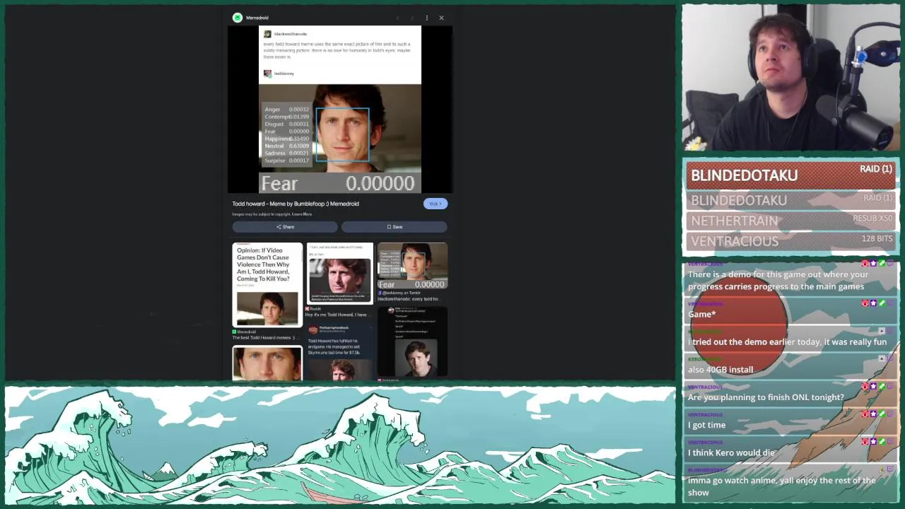Open the tweet thumbnail about Skyrim $7.5b
Image resolution: width=905 pixels, height=509 pixels.
pyautogui.click(x=340, y=351)
